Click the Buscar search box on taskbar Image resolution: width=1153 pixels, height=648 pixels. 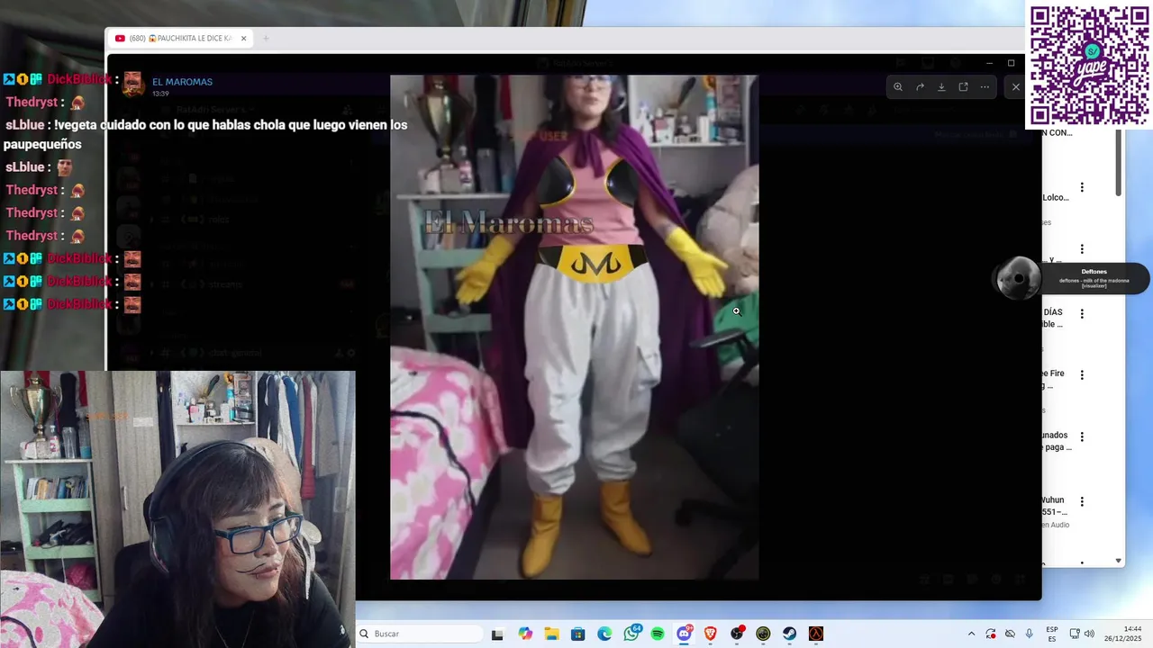click(x=420, y=634)
